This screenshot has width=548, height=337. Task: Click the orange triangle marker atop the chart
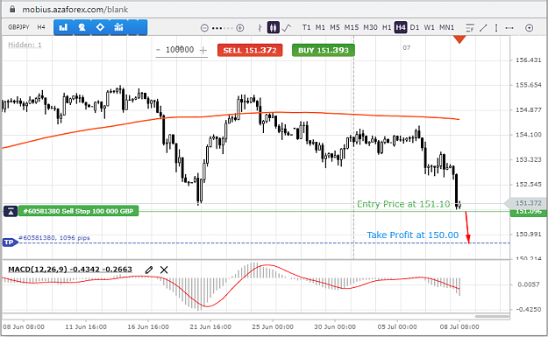click(x=459, y=39)
